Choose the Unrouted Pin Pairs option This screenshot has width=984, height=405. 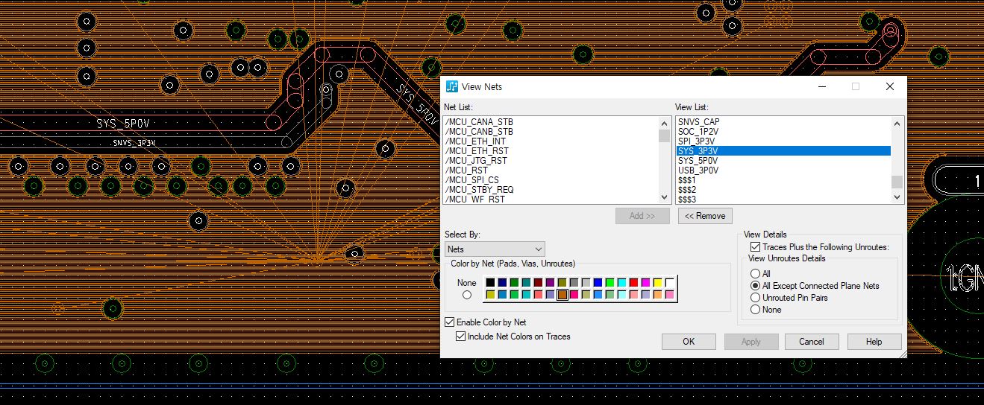[x=755, y=298]
